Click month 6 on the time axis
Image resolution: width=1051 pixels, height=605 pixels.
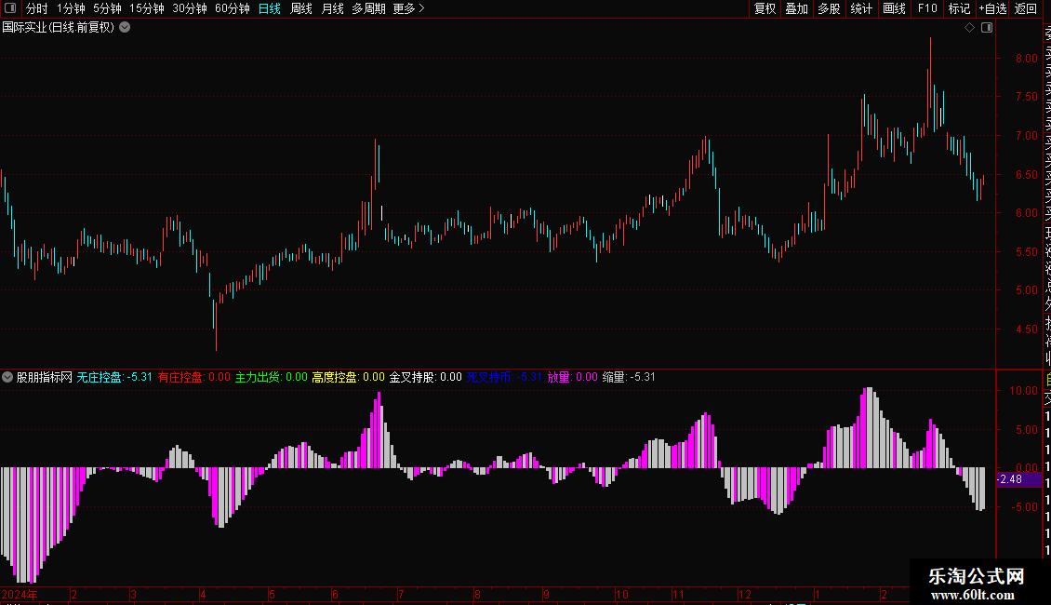[335, 594]
